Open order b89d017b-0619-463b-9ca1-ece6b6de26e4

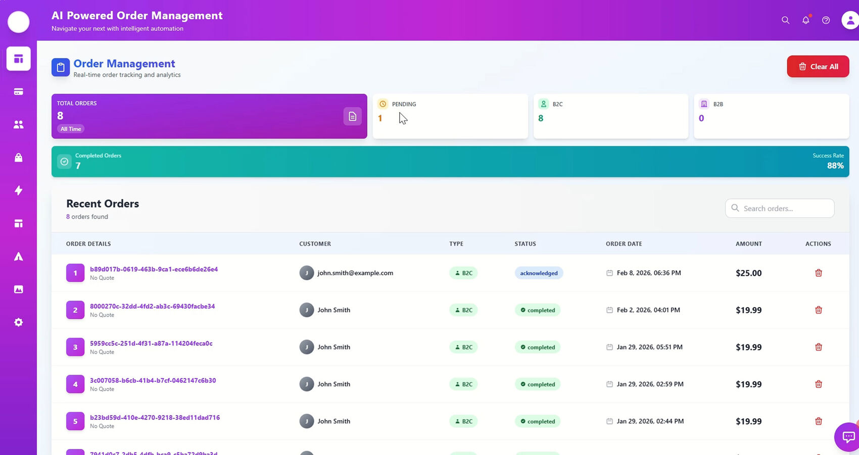154,269
